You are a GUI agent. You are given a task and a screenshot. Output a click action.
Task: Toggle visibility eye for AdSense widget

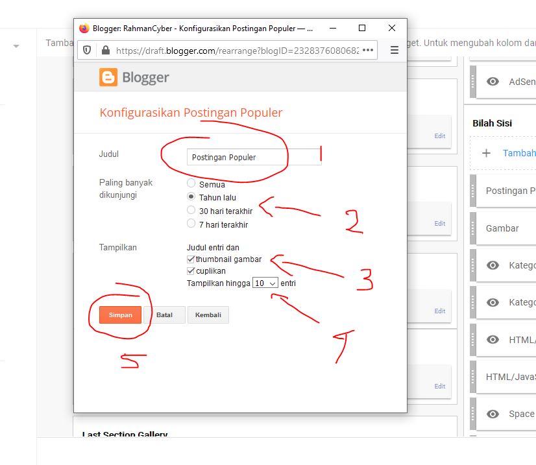(x=493, y=81)
